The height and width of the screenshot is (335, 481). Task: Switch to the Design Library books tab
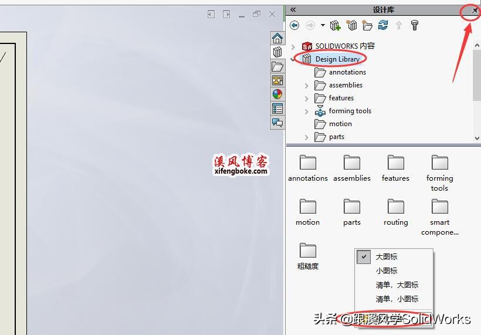277,52
